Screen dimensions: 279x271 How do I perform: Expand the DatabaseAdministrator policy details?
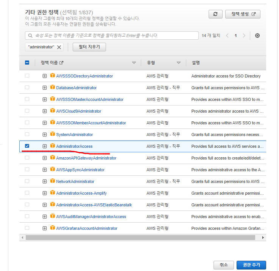(45, 88)
